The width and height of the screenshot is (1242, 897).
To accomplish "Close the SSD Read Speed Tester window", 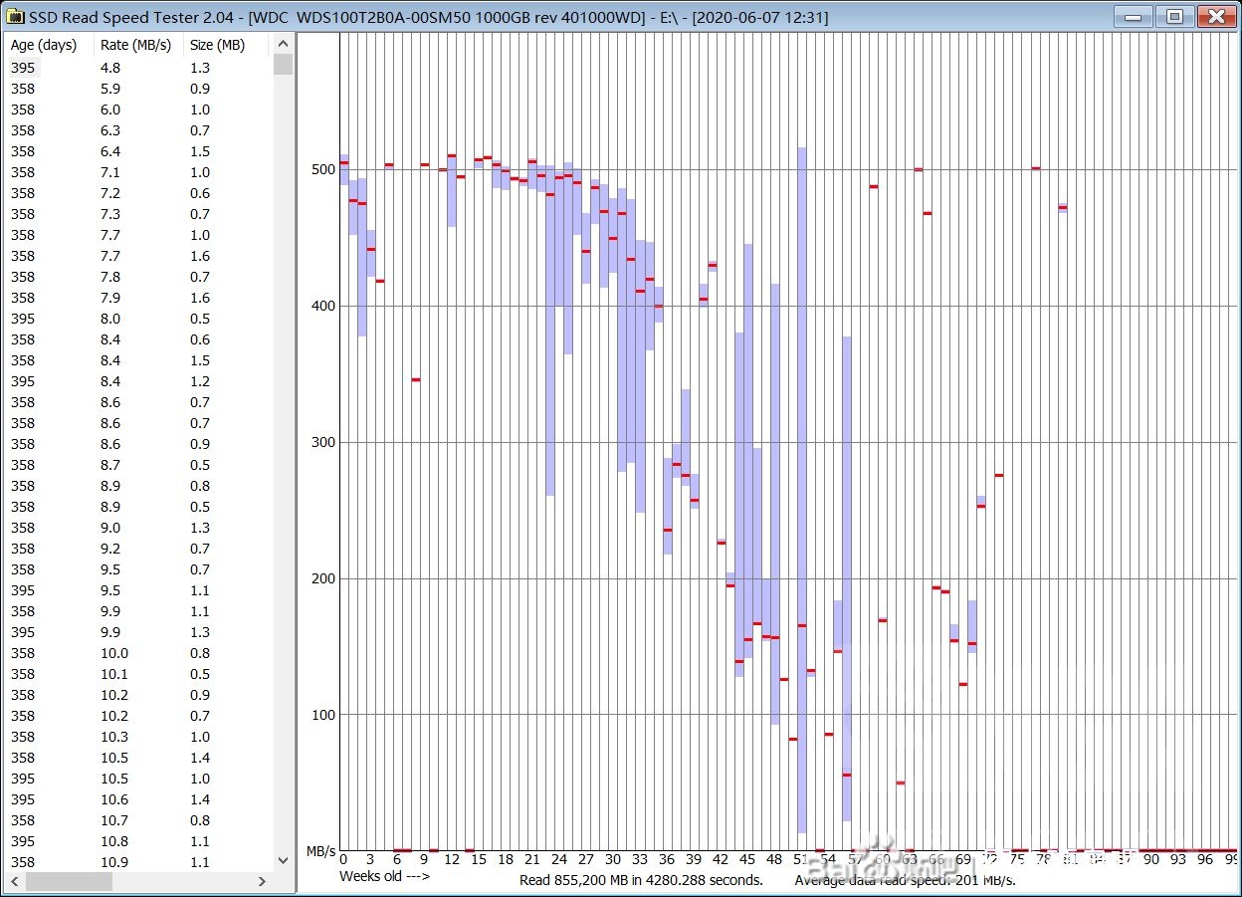I will [1216, 16].
